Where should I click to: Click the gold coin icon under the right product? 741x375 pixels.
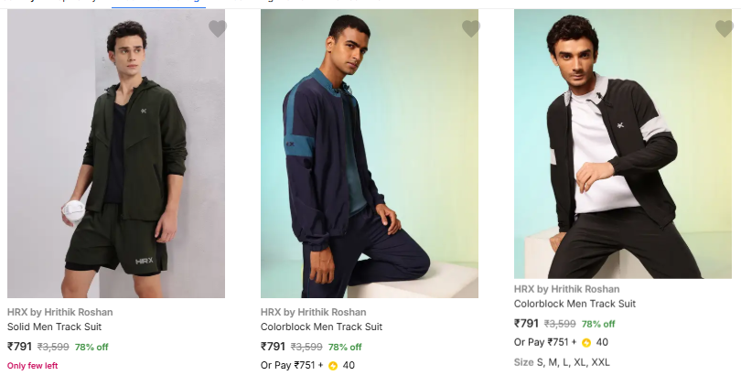[x=586, y=343]
